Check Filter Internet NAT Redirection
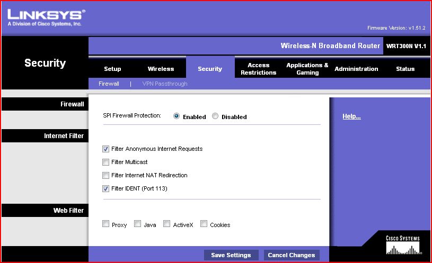Screen dimensions: 432x263 [x=106, y=175]
